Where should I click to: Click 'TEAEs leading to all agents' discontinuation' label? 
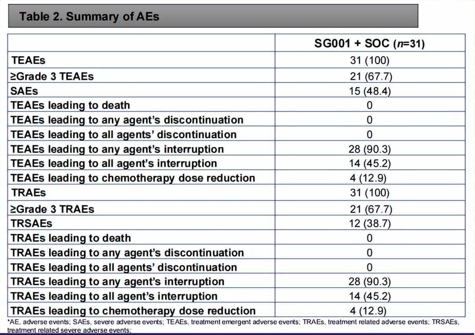[124, 135]
